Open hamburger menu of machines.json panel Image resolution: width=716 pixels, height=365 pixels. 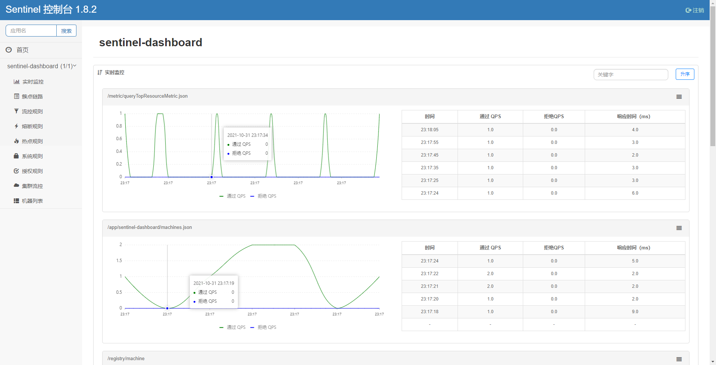click(679, 228)
